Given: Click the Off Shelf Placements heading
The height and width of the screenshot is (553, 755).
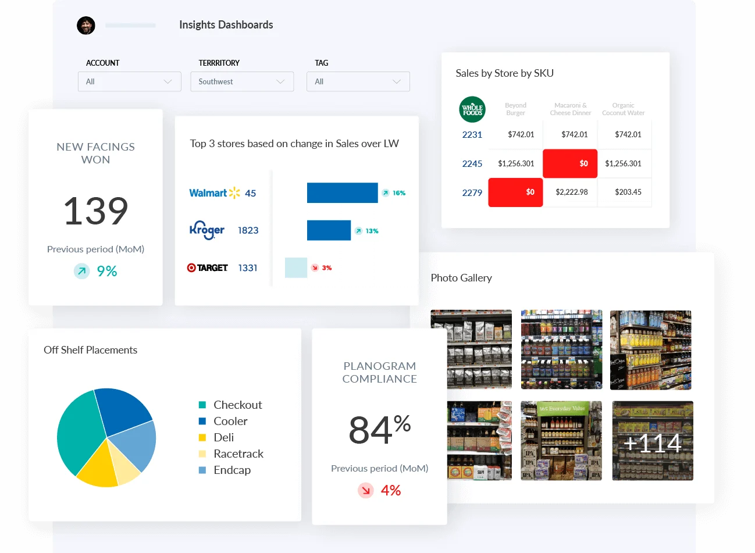Looking at the screenshot, I should [x=90, y=350].
